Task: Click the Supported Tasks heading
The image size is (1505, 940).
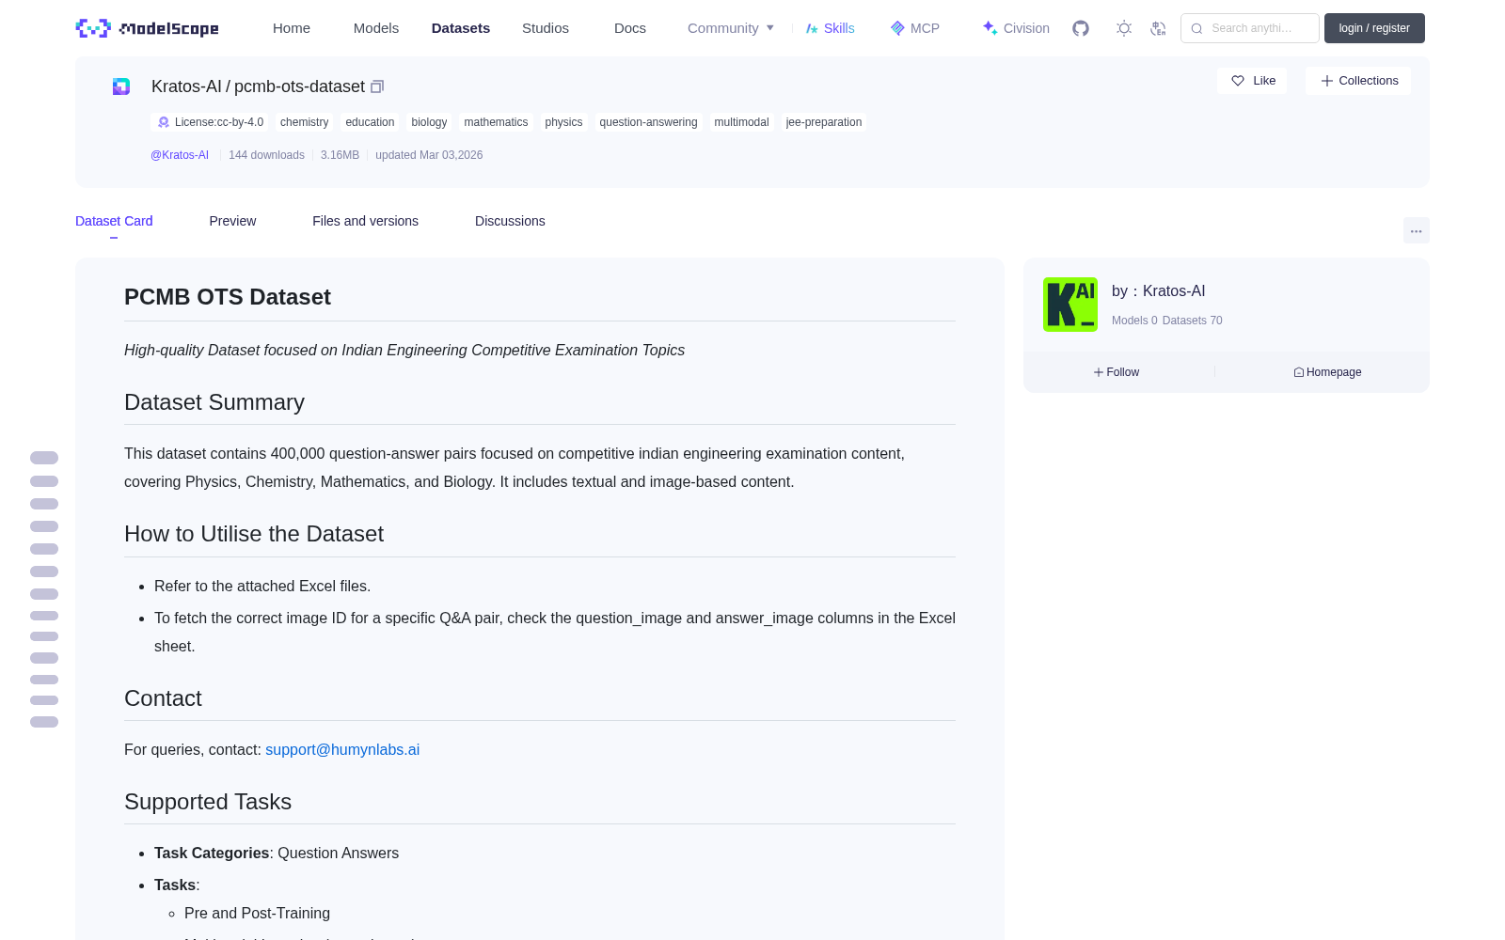Action: 208,802
